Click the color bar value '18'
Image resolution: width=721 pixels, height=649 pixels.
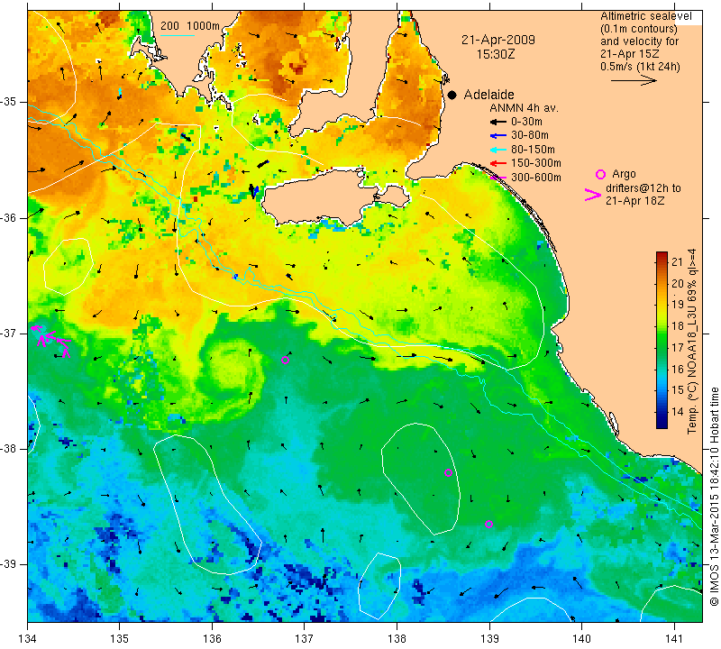tap(677, 326)
